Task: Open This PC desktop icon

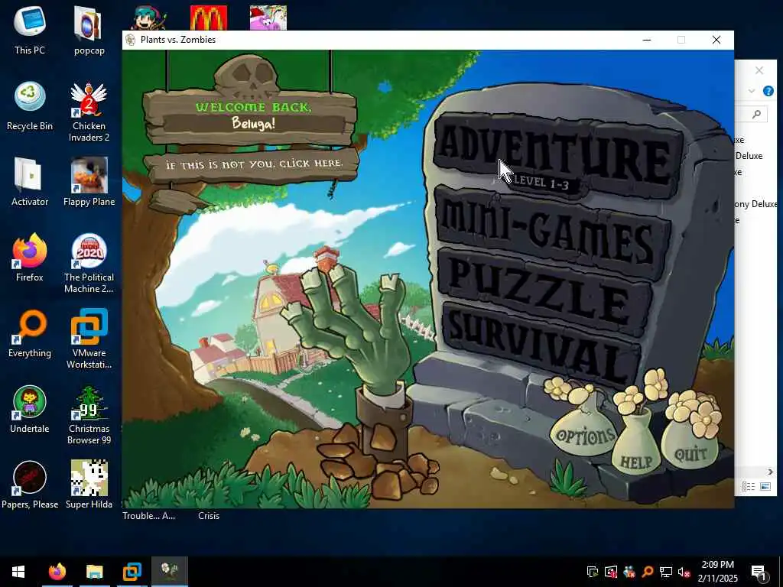Action: click(x=30, y=30)
